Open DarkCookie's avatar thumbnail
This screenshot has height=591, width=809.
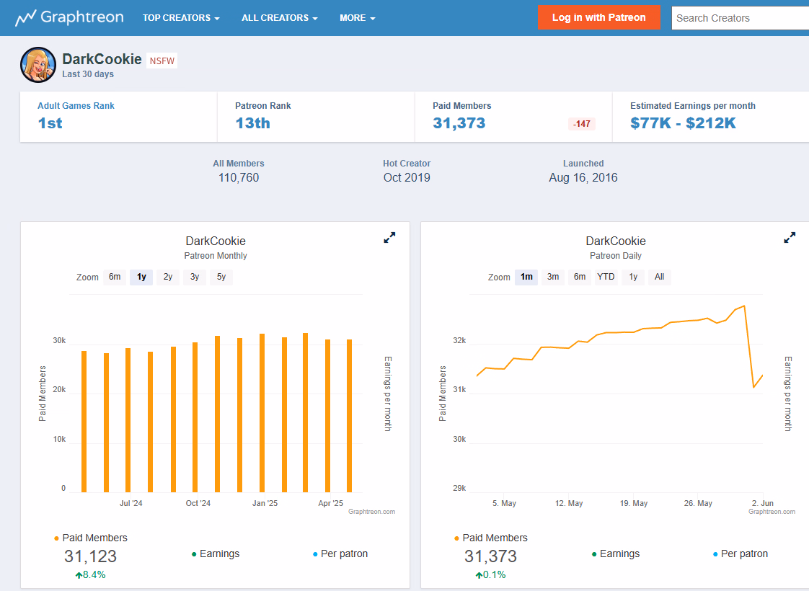38,66
